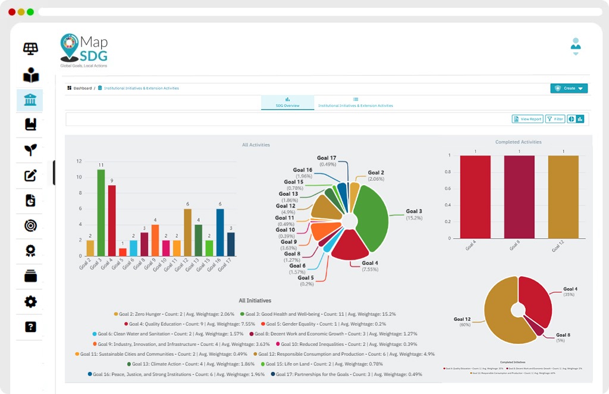The height and width of the screenshot is (394, 609).
Task: Open the target bullseye sidebar icon
Action: coord(30,226)
